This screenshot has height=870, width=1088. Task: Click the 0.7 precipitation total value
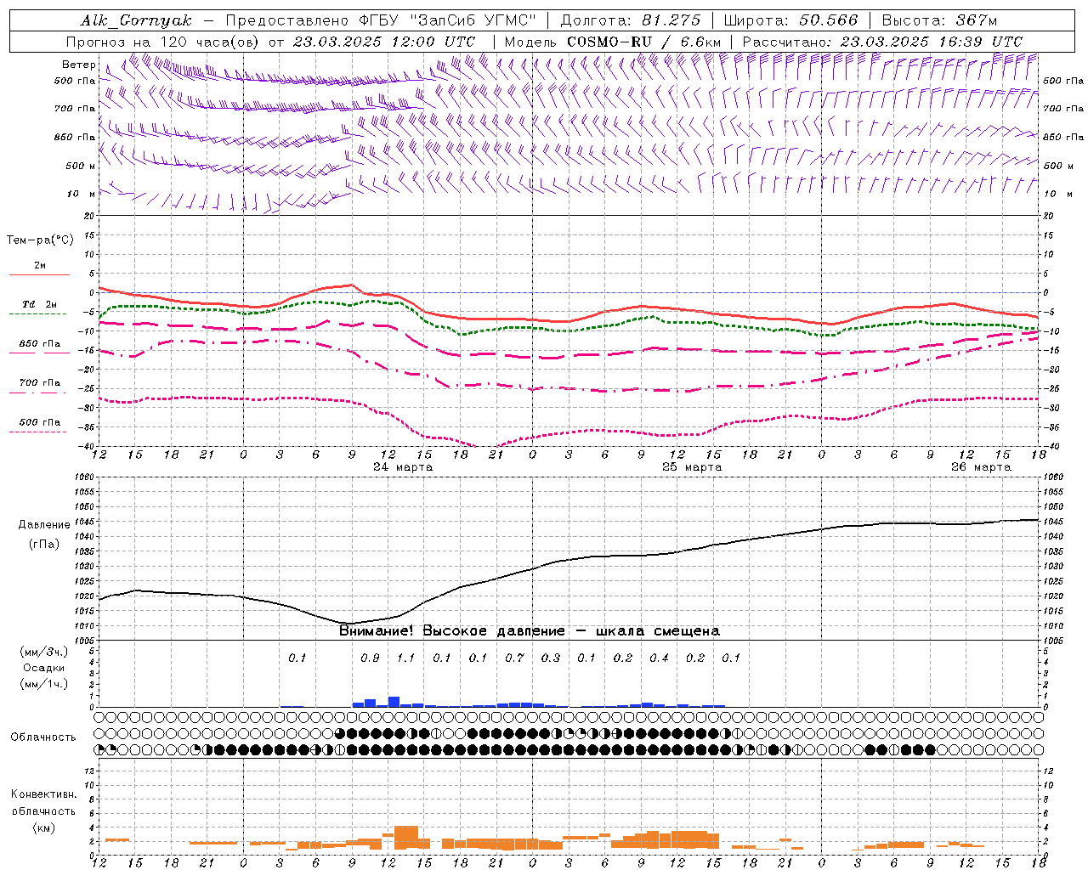[x=514, y=658]
